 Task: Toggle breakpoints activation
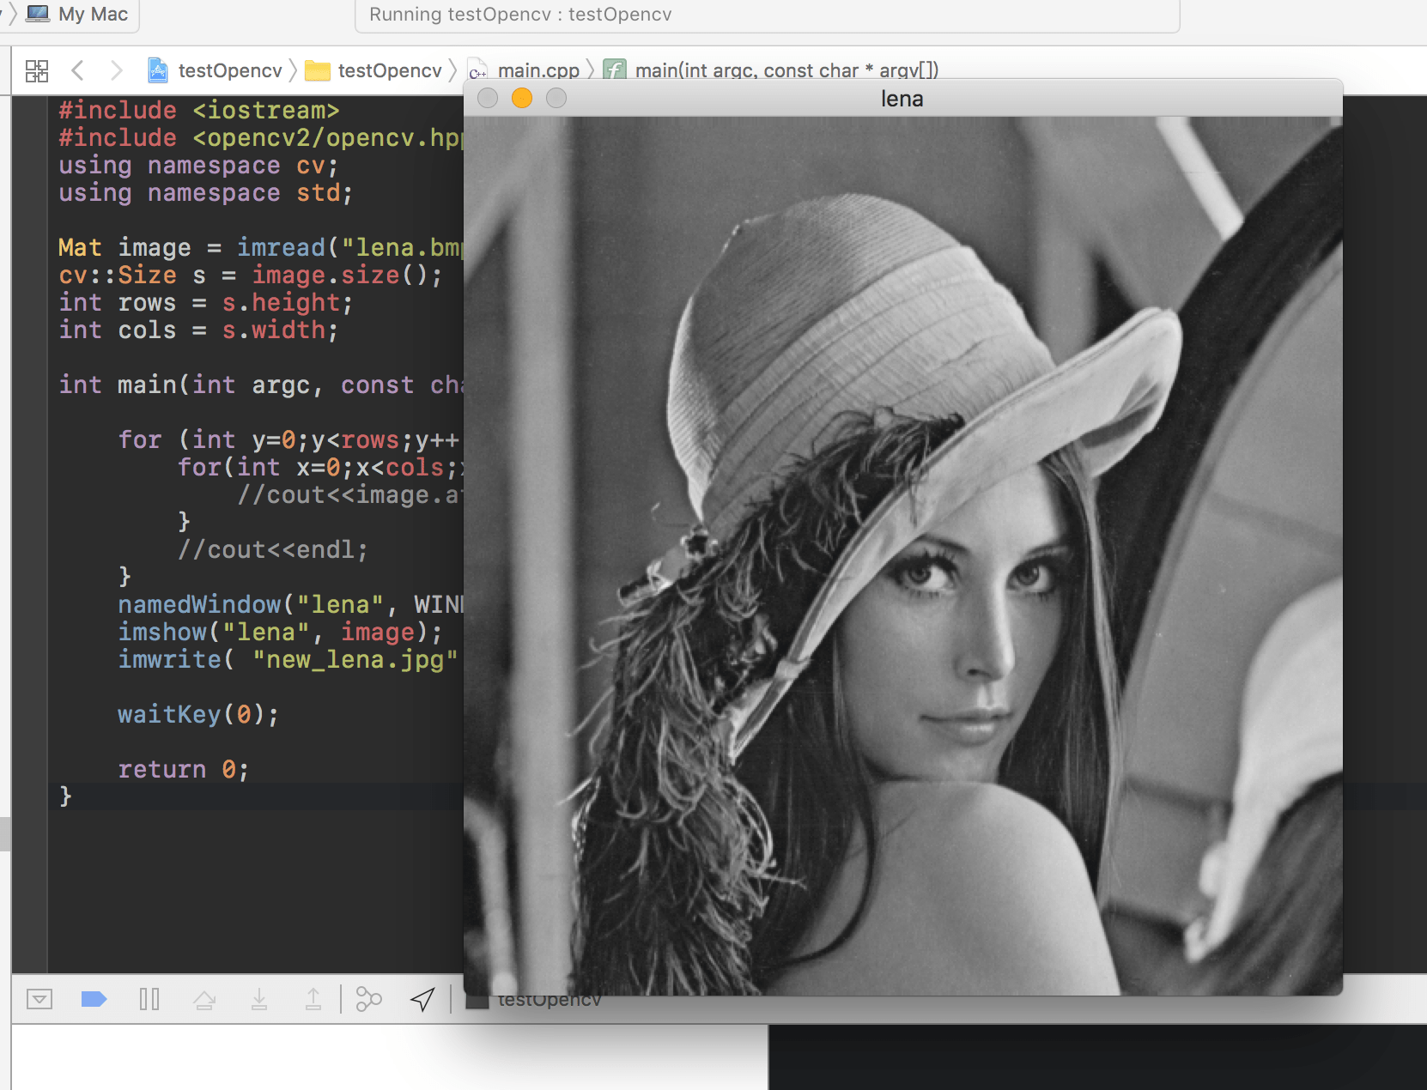click(94, 999)
